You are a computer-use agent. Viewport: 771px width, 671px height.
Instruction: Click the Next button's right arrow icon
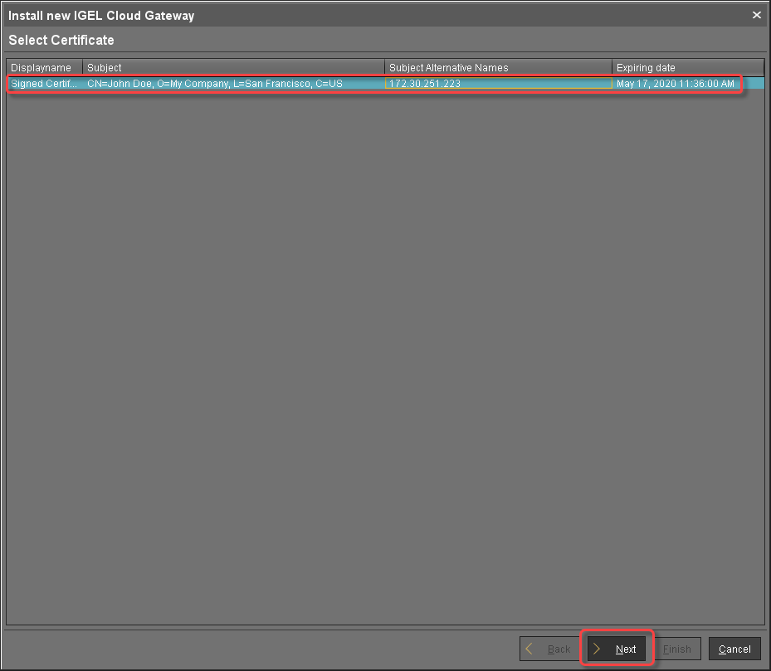(x=599, y=649)
